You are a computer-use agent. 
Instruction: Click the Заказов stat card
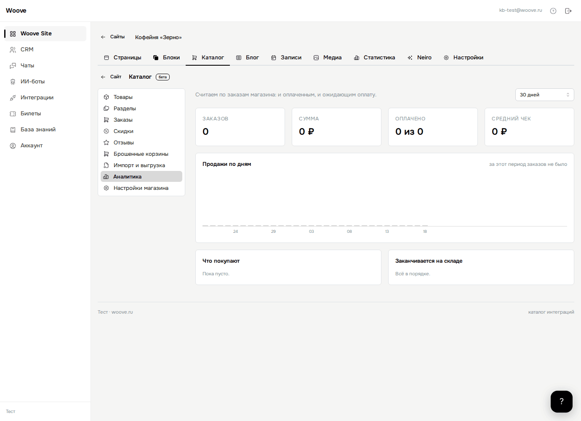240,127
